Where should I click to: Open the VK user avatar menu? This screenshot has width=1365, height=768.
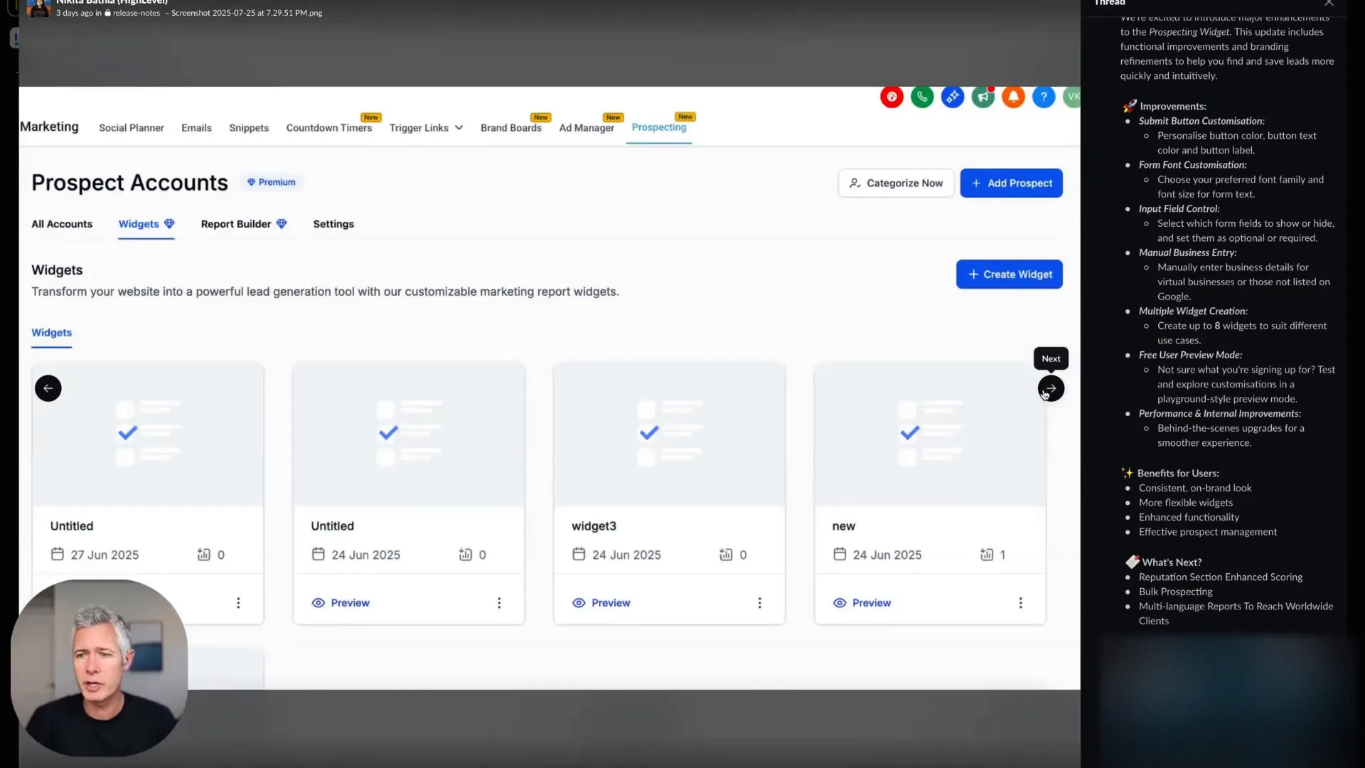[x=1071, y=97]
